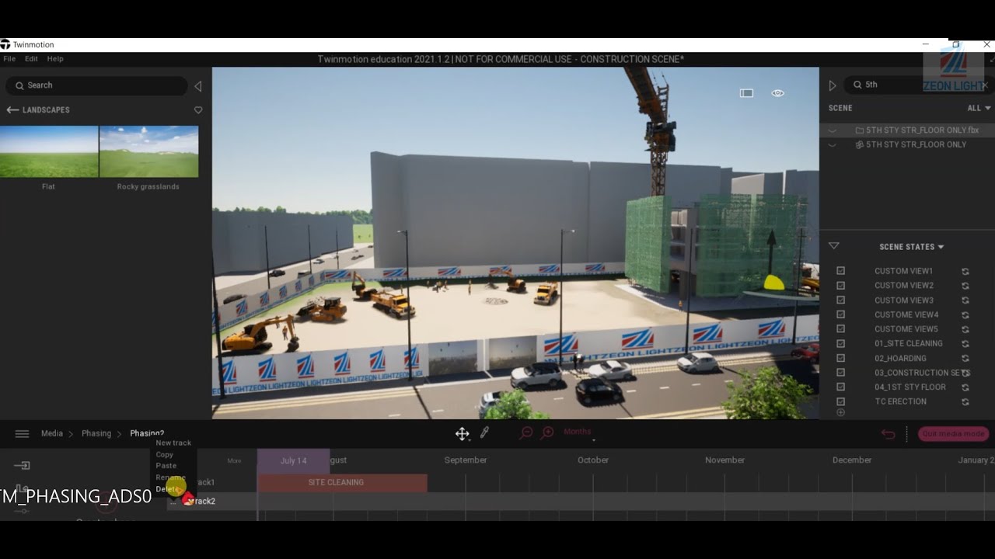Screen dimensions: 995x559
Task: Toggle the CUSTOM VIEW3 checkbox
Action: 840,300
